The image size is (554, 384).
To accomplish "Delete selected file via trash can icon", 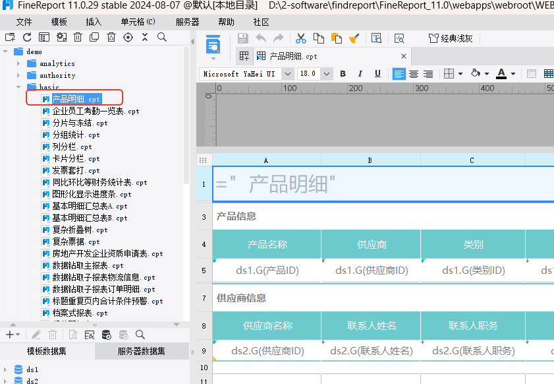I will [78, 37].
